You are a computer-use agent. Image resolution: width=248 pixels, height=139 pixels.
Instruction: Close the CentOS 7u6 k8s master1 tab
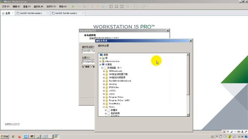coord(48,13)
